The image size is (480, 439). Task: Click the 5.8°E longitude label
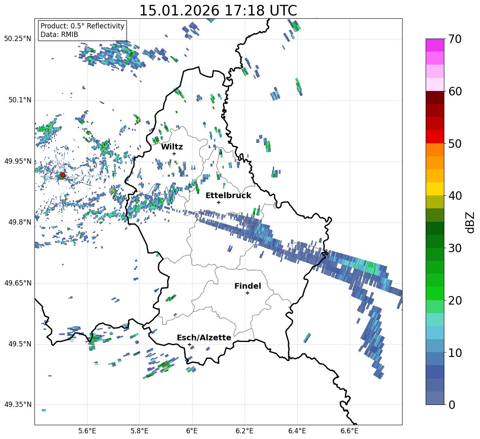click(139, 431)
